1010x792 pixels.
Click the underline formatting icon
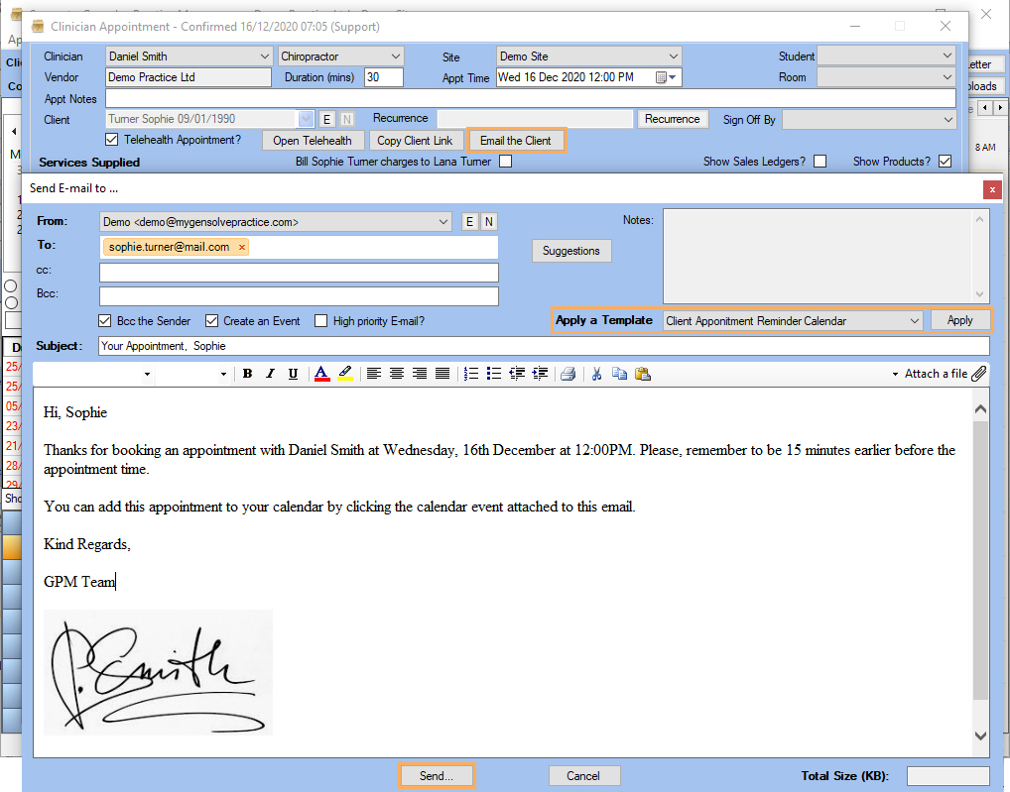tap(293, 374)
